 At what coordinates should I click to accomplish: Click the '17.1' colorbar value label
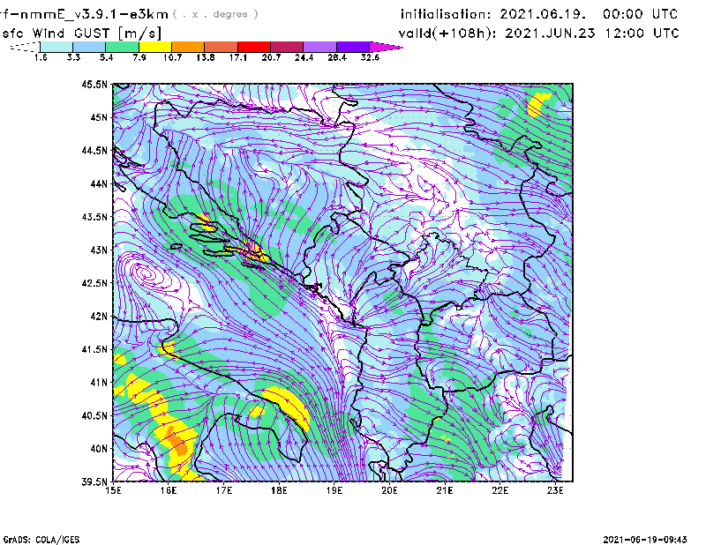coord(238,57)
